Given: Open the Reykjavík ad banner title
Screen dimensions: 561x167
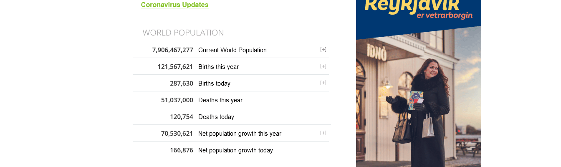Looking at the screenshot, I should [412, 6].
